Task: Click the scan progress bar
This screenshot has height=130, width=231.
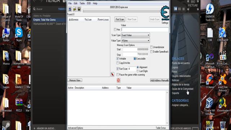Action: tap(122, 10)
